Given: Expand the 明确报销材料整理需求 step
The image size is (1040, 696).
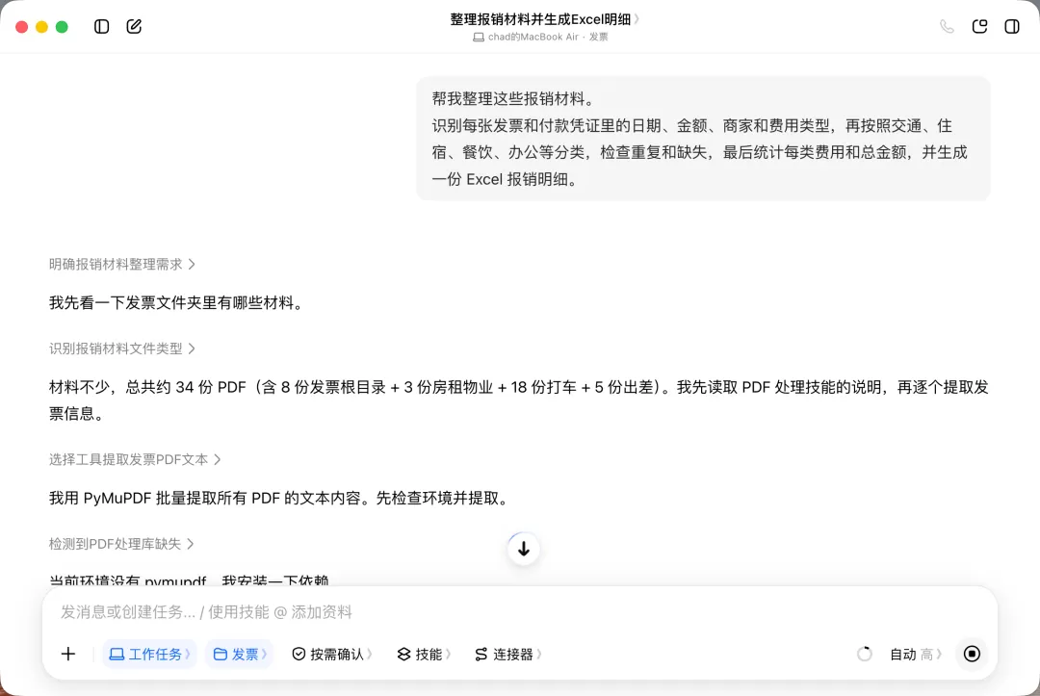Looking at the screenshot, I should [x=122, y=265].
